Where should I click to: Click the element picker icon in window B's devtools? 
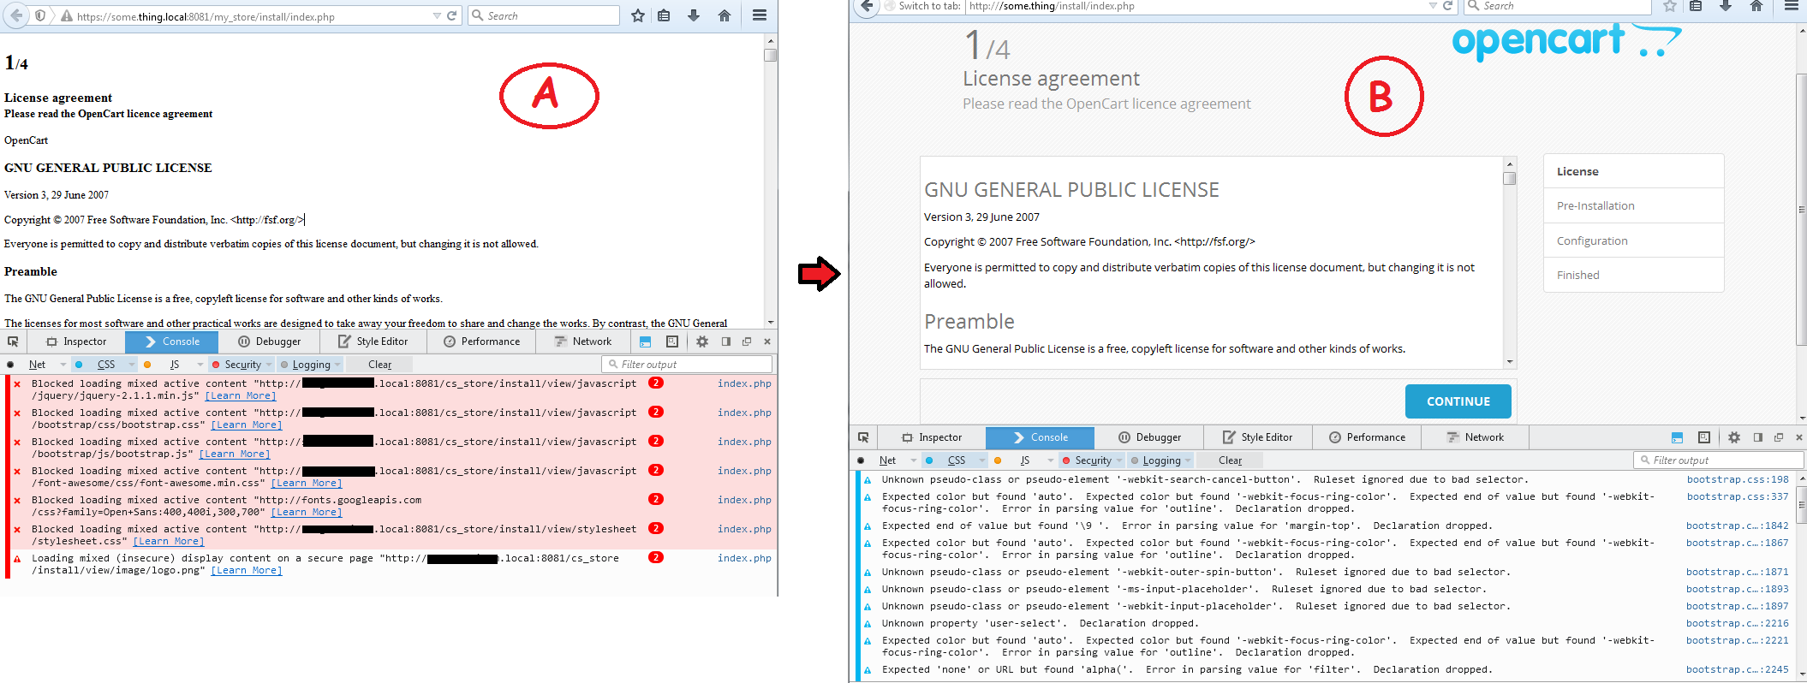pos(863,437)
